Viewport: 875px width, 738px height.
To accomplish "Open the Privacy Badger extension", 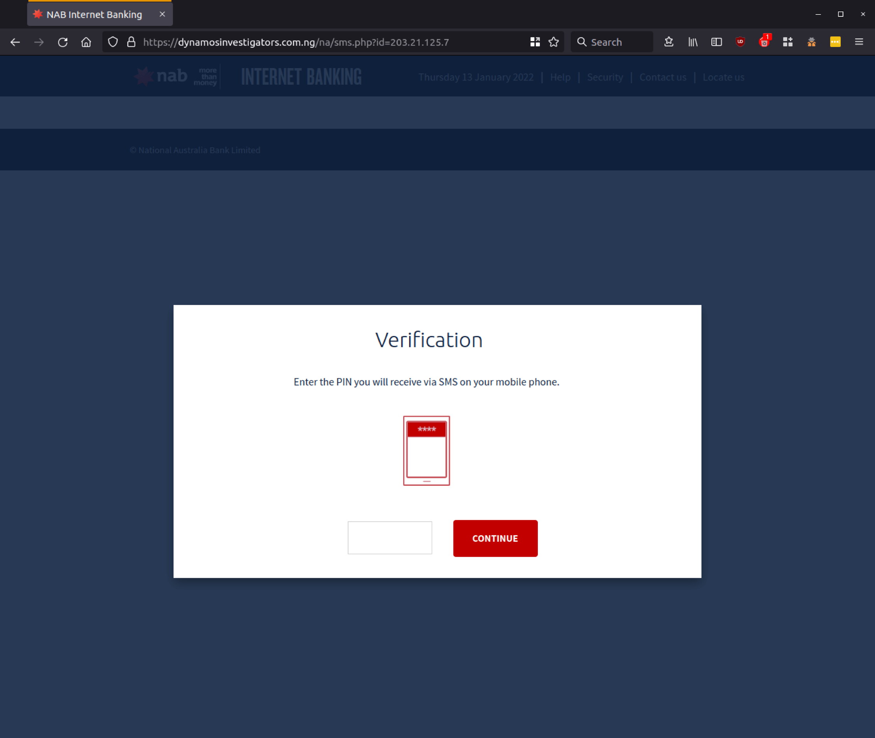I will pyautogui.click(x=811, y=42).
